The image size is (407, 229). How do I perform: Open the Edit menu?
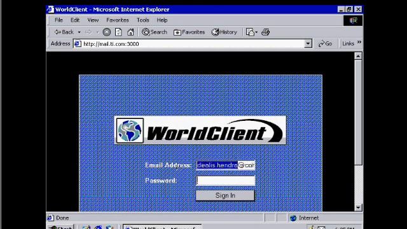[75, 20]
